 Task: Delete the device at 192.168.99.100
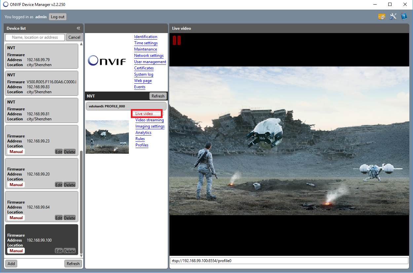(69, 251)
